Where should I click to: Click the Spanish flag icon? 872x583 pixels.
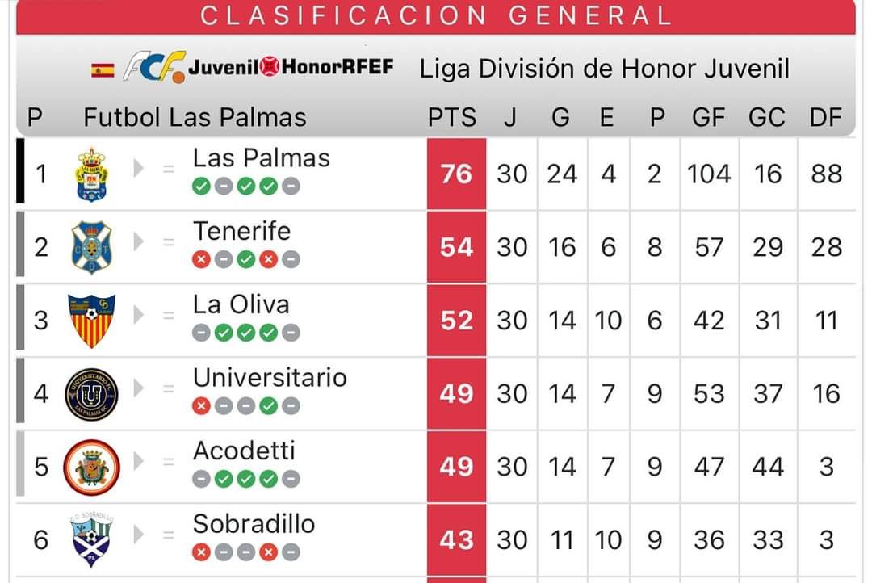103,70
